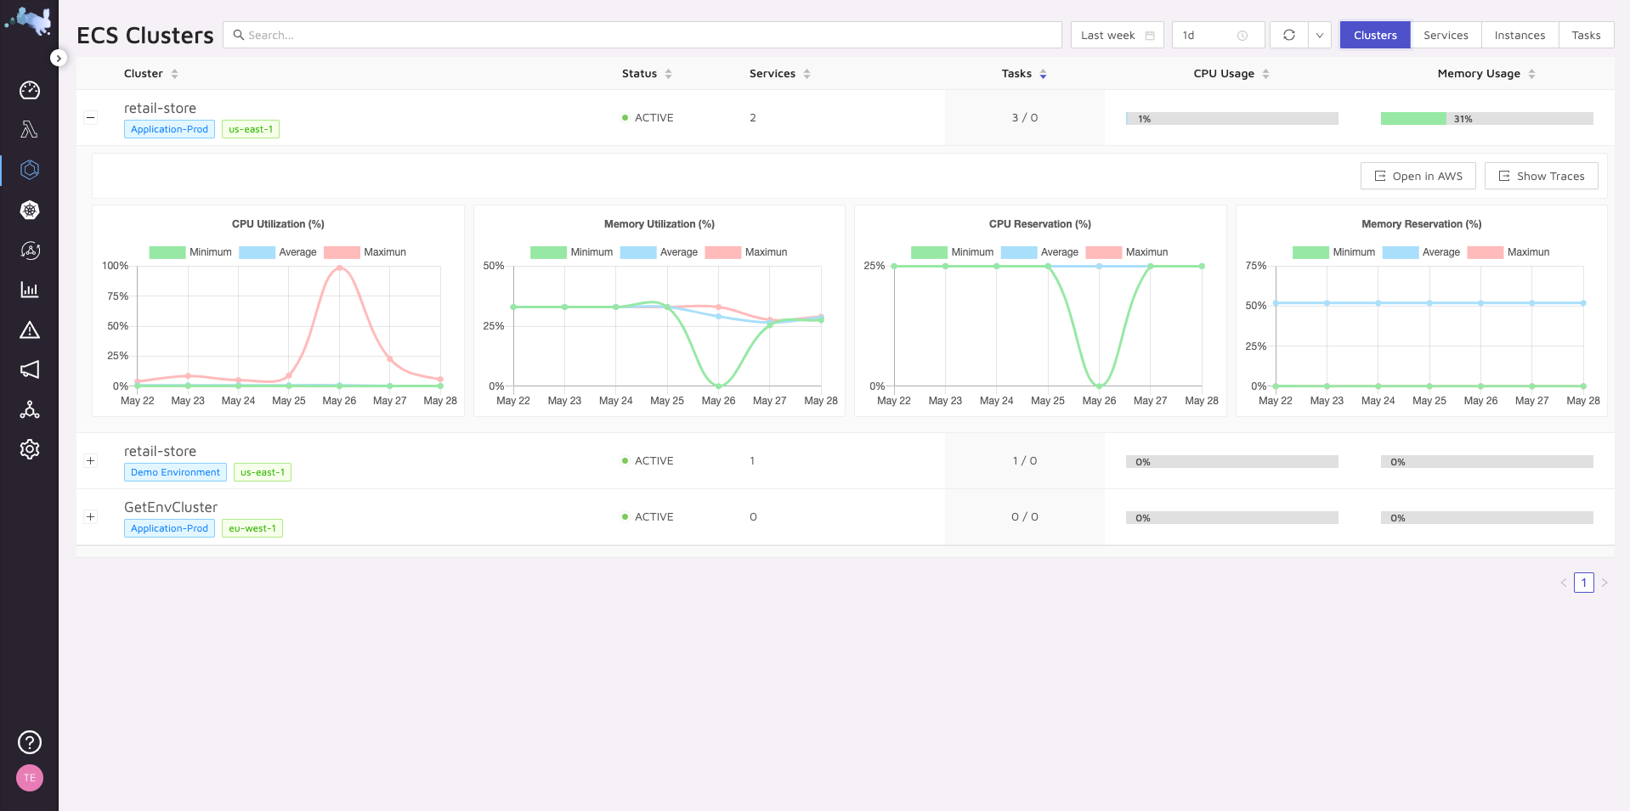Screen dimensions: 1630x811
Task: Open the Lambda functions icon in sidebar
Action: (30, 130)
